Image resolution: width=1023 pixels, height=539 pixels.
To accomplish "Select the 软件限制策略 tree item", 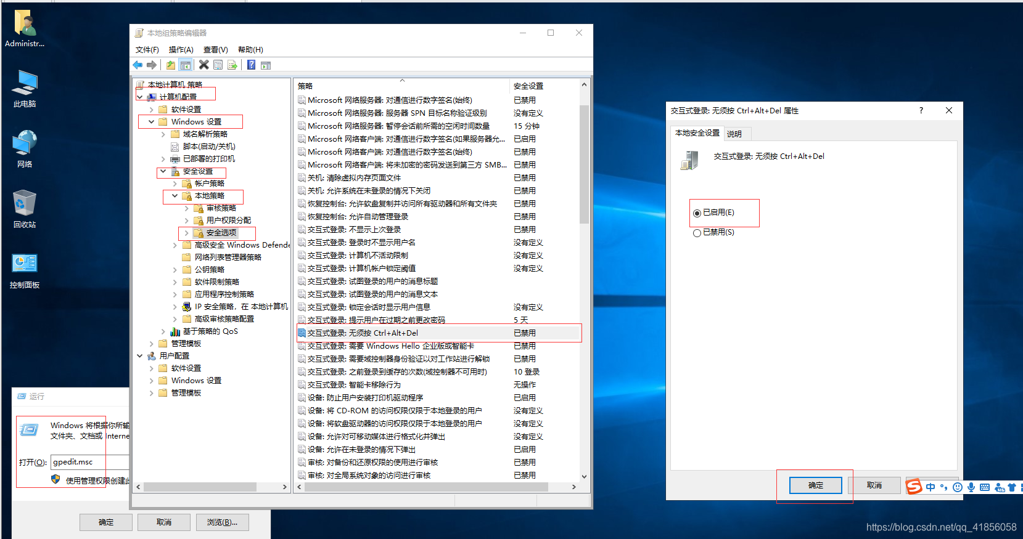I will click(x=217, y=282).
